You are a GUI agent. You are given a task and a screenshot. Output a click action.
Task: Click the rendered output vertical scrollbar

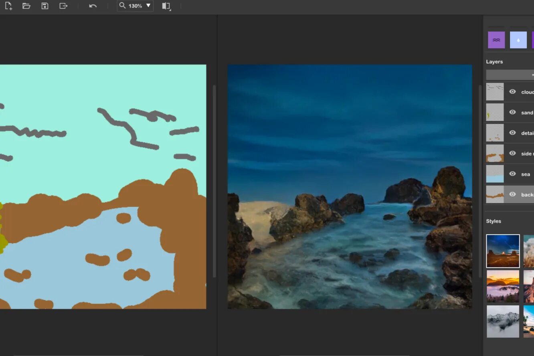(481, 181)
